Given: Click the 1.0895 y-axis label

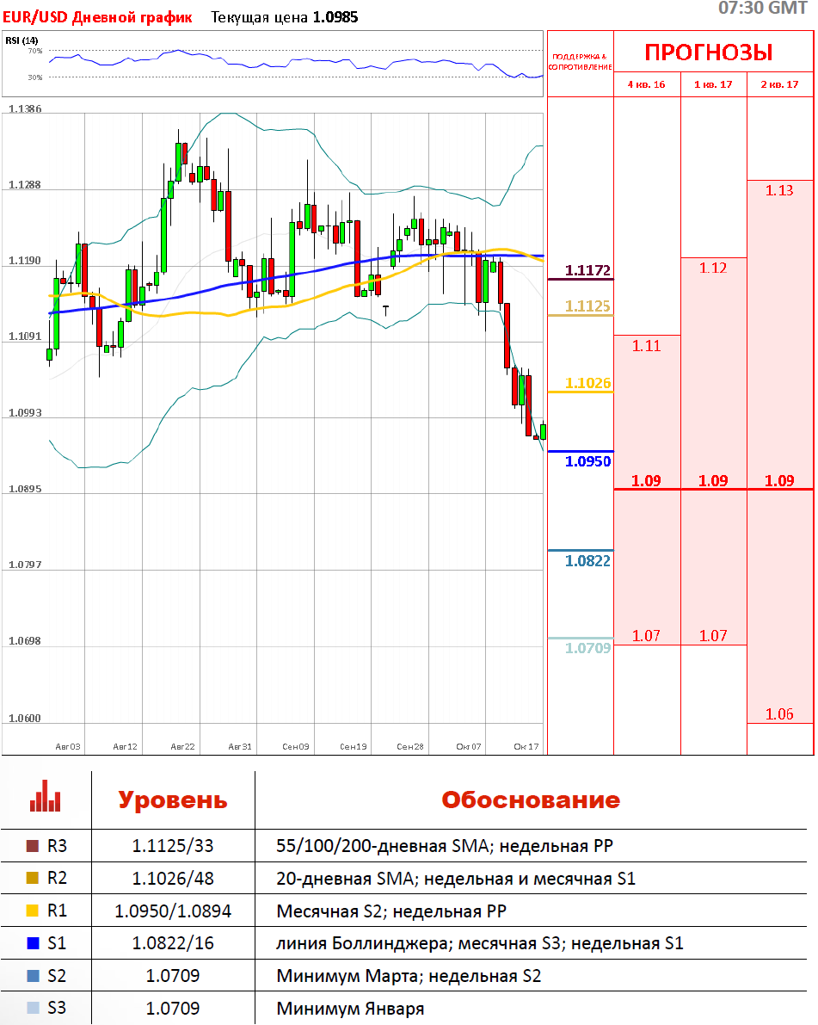Looking at the screenshot, I should coord(25,489).
